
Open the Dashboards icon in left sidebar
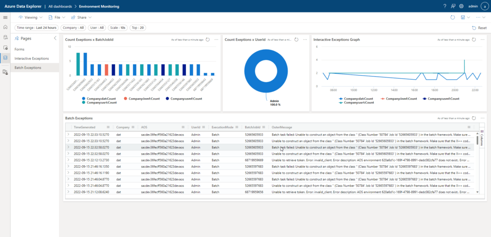pyautogui.click(x=5, y=58)
